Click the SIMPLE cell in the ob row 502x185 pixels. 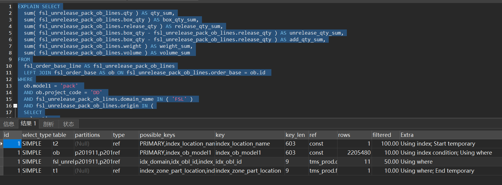tap(37, 153)
